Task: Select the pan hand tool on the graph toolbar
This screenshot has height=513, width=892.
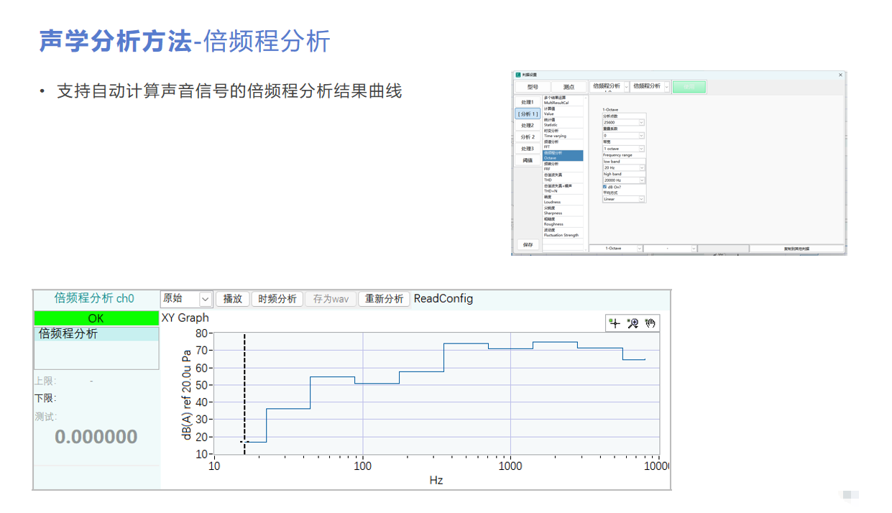Action: (x=650, y=323)
